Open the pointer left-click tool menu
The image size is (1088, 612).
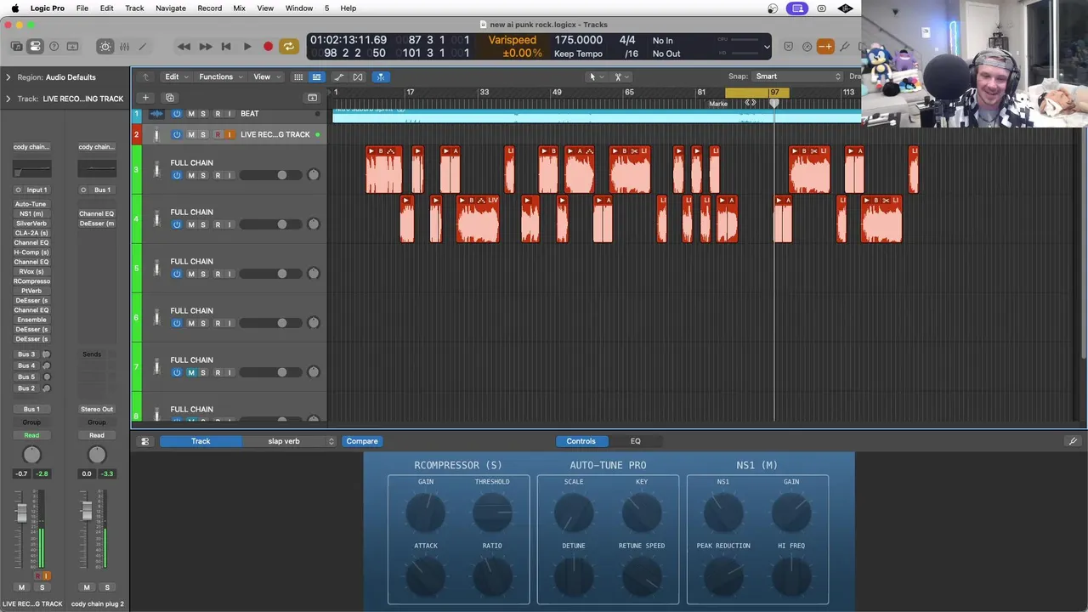(597, 76)
